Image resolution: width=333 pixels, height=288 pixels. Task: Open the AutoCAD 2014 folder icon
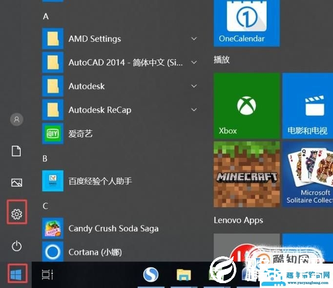[x=53, y=62]
